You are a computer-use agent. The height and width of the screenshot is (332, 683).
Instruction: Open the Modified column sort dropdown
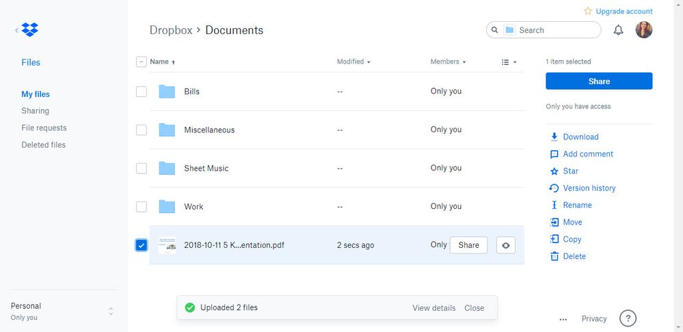pyautogui.click(x=353, y=61)
